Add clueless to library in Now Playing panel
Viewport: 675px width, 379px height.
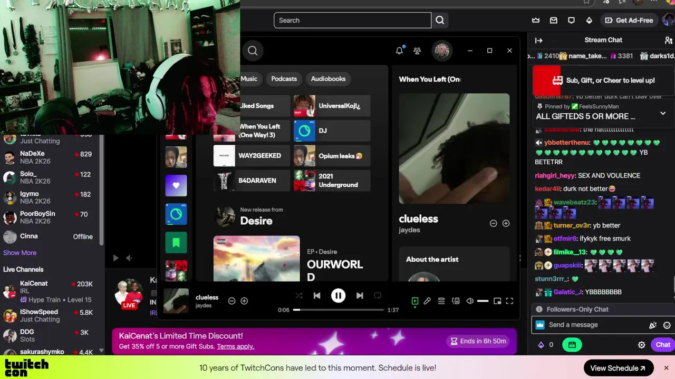[506, 223]
